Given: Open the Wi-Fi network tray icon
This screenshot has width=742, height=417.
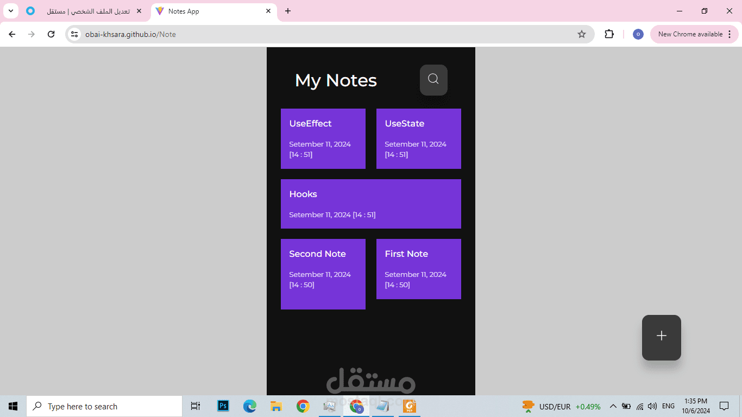Looking at the screenshot, I should tap(640, 406).
